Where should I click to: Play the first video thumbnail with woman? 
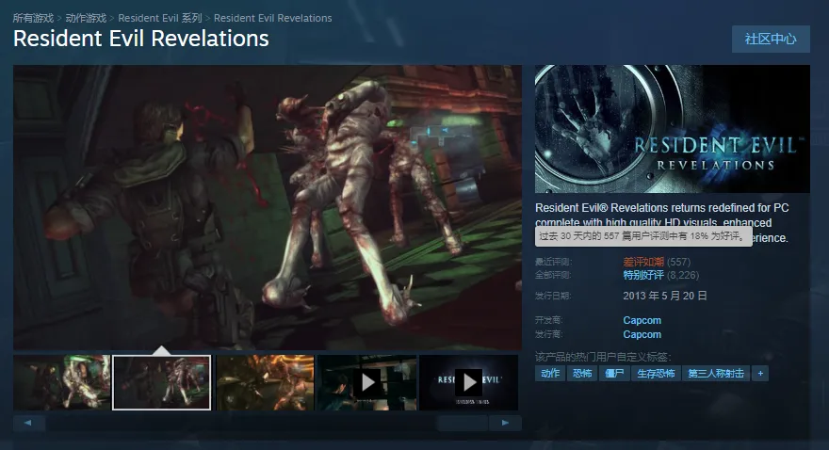[x=366, y=382]
